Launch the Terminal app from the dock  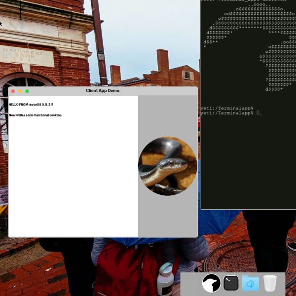pyautogui.click(x=231, y=283)
